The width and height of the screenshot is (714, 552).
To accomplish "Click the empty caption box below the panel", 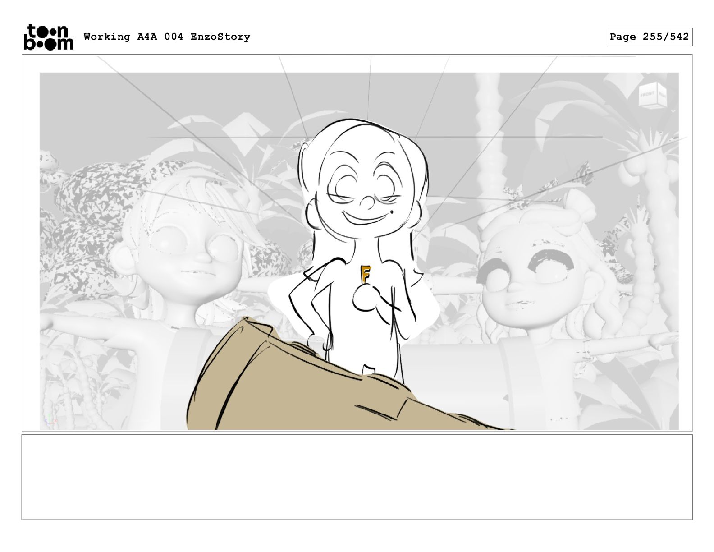I will 357,477.
